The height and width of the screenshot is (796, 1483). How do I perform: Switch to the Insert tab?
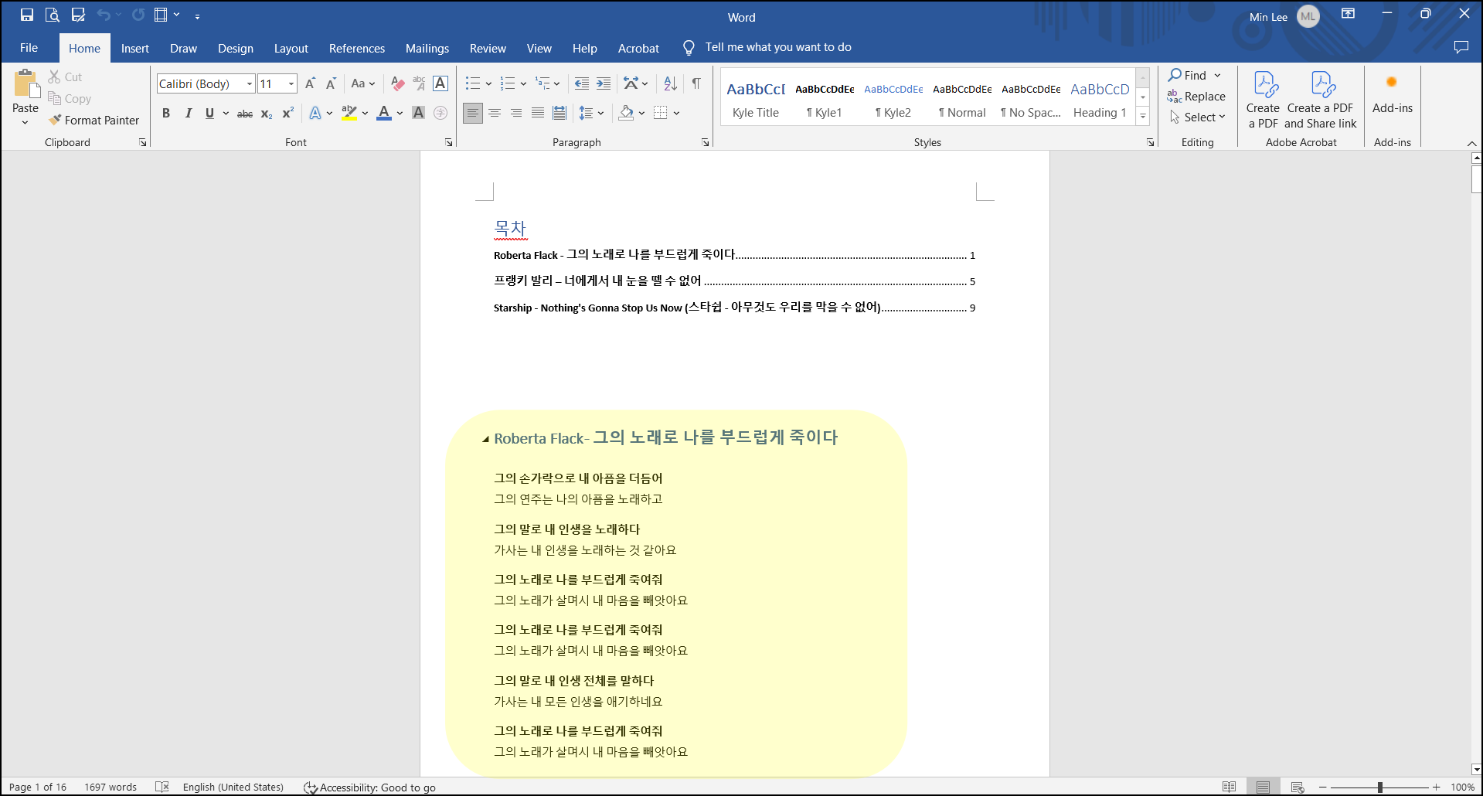click(x=135, y=48)
